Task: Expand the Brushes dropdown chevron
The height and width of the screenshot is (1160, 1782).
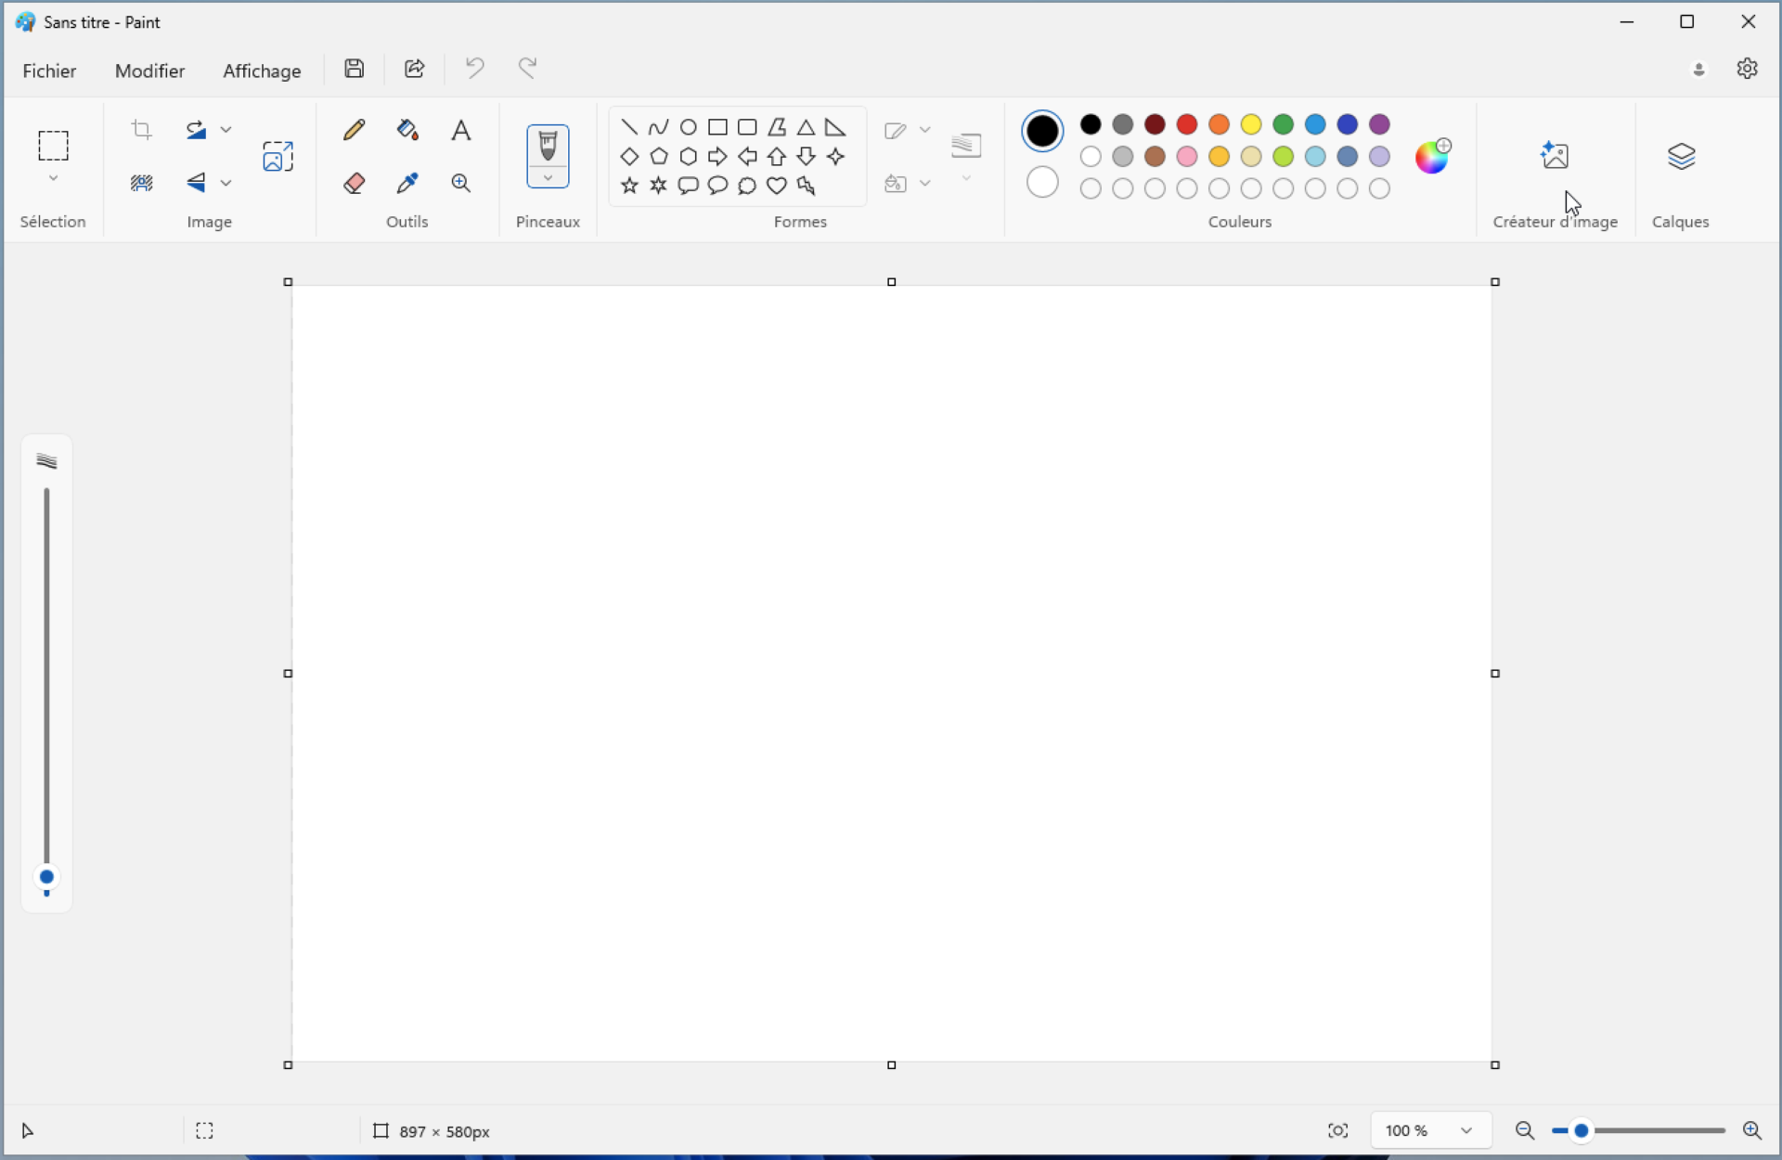Action: [x=548, y=178]
